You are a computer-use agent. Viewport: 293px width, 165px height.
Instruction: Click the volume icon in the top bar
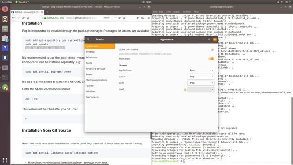[x=282, y=2]
